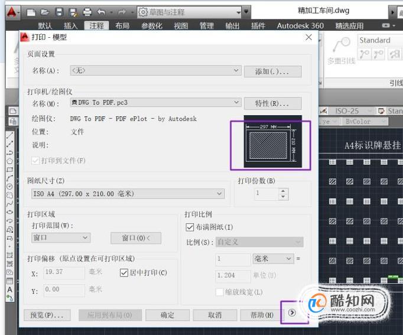The width and height of the screenshot is (403, 335).
Task: Switch to the Parametric (参数化) ribbon tab
Action: (152, 25)
